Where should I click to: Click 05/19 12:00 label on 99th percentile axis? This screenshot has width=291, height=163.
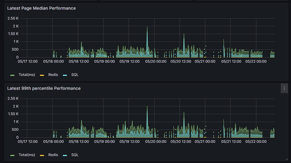[129, 142]
